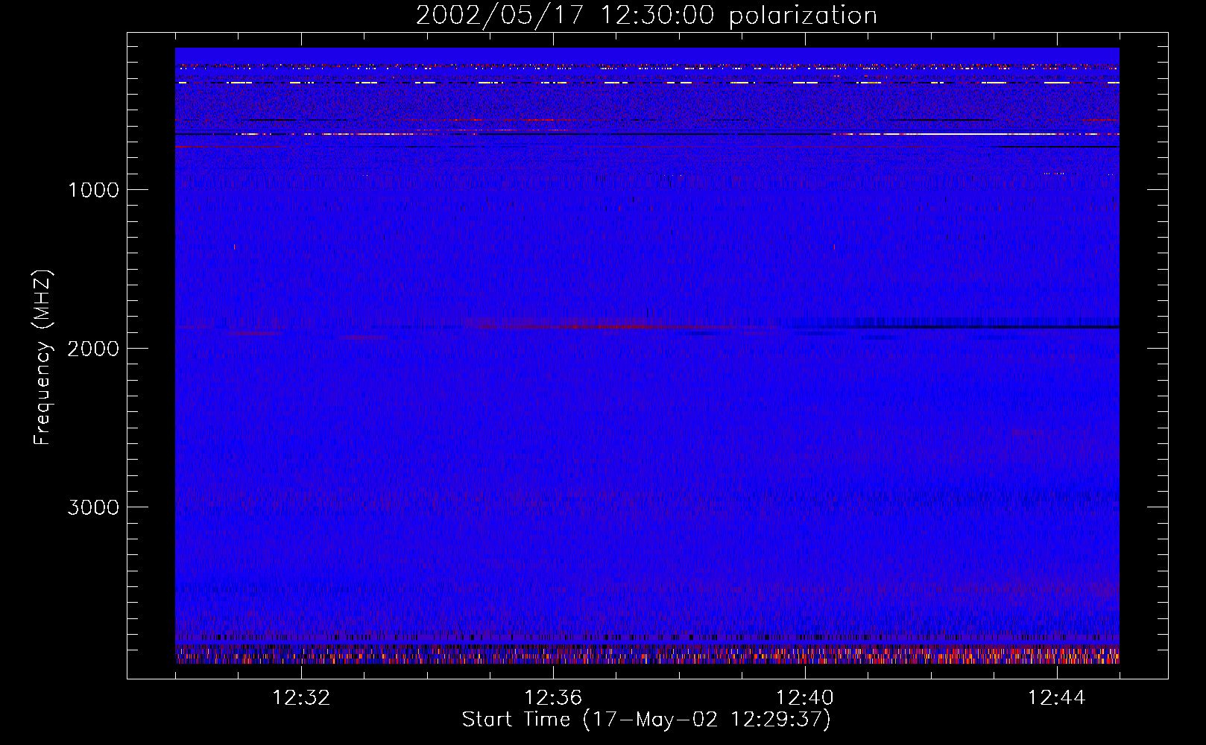Click the 'Frequency (MHZ)' axis title

[42, 358]
